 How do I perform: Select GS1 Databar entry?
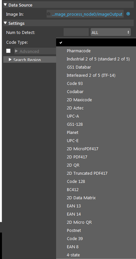(79, 67)
